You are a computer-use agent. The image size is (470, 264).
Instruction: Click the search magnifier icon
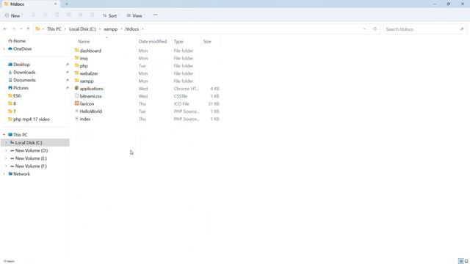click(x=462, y=29)
